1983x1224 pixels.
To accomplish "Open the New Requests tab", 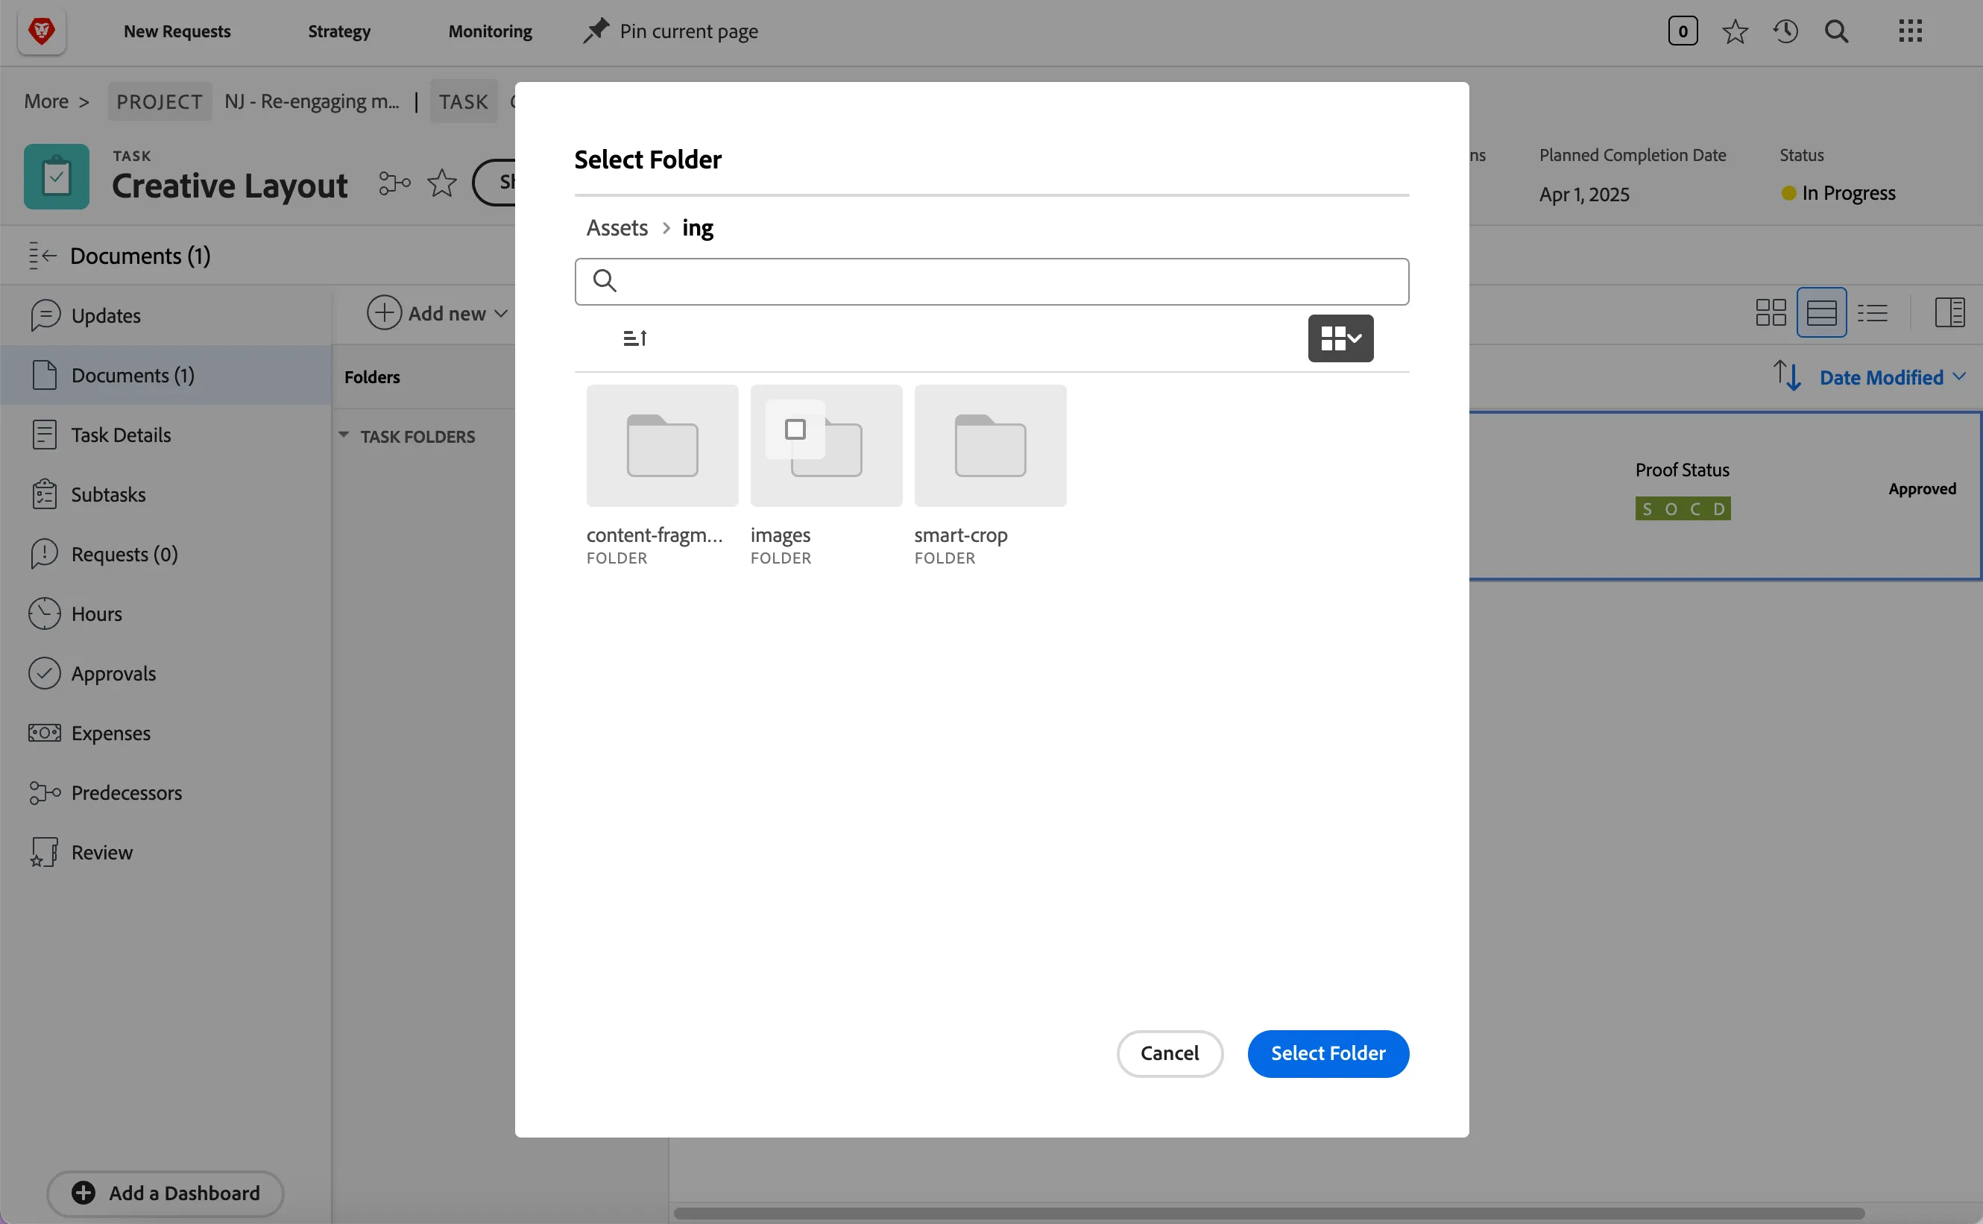I will coord(177,31).
